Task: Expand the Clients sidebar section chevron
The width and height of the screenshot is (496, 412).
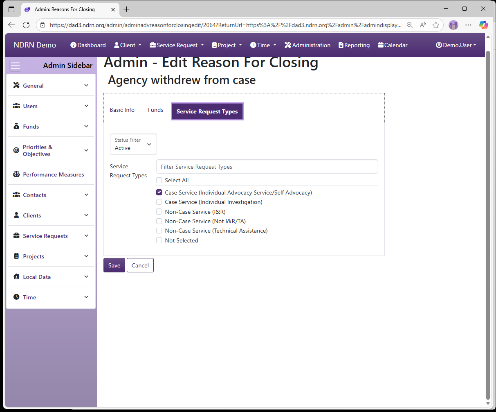Action: [x=86, y=215]
